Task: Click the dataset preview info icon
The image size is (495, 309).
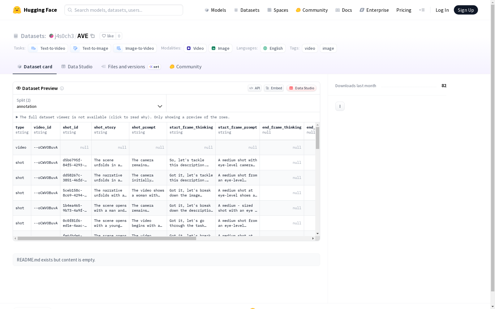Action: click(62, 88)
